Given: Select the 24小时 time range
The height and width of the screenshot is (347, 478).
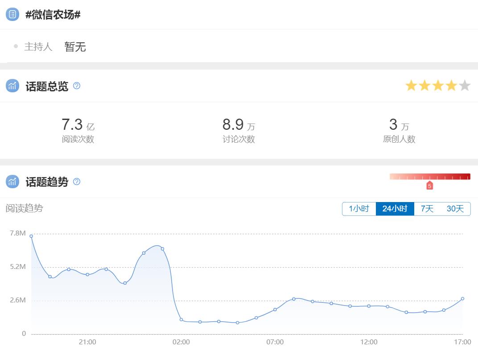Looking at the screenshot, I should coord(395,209).
